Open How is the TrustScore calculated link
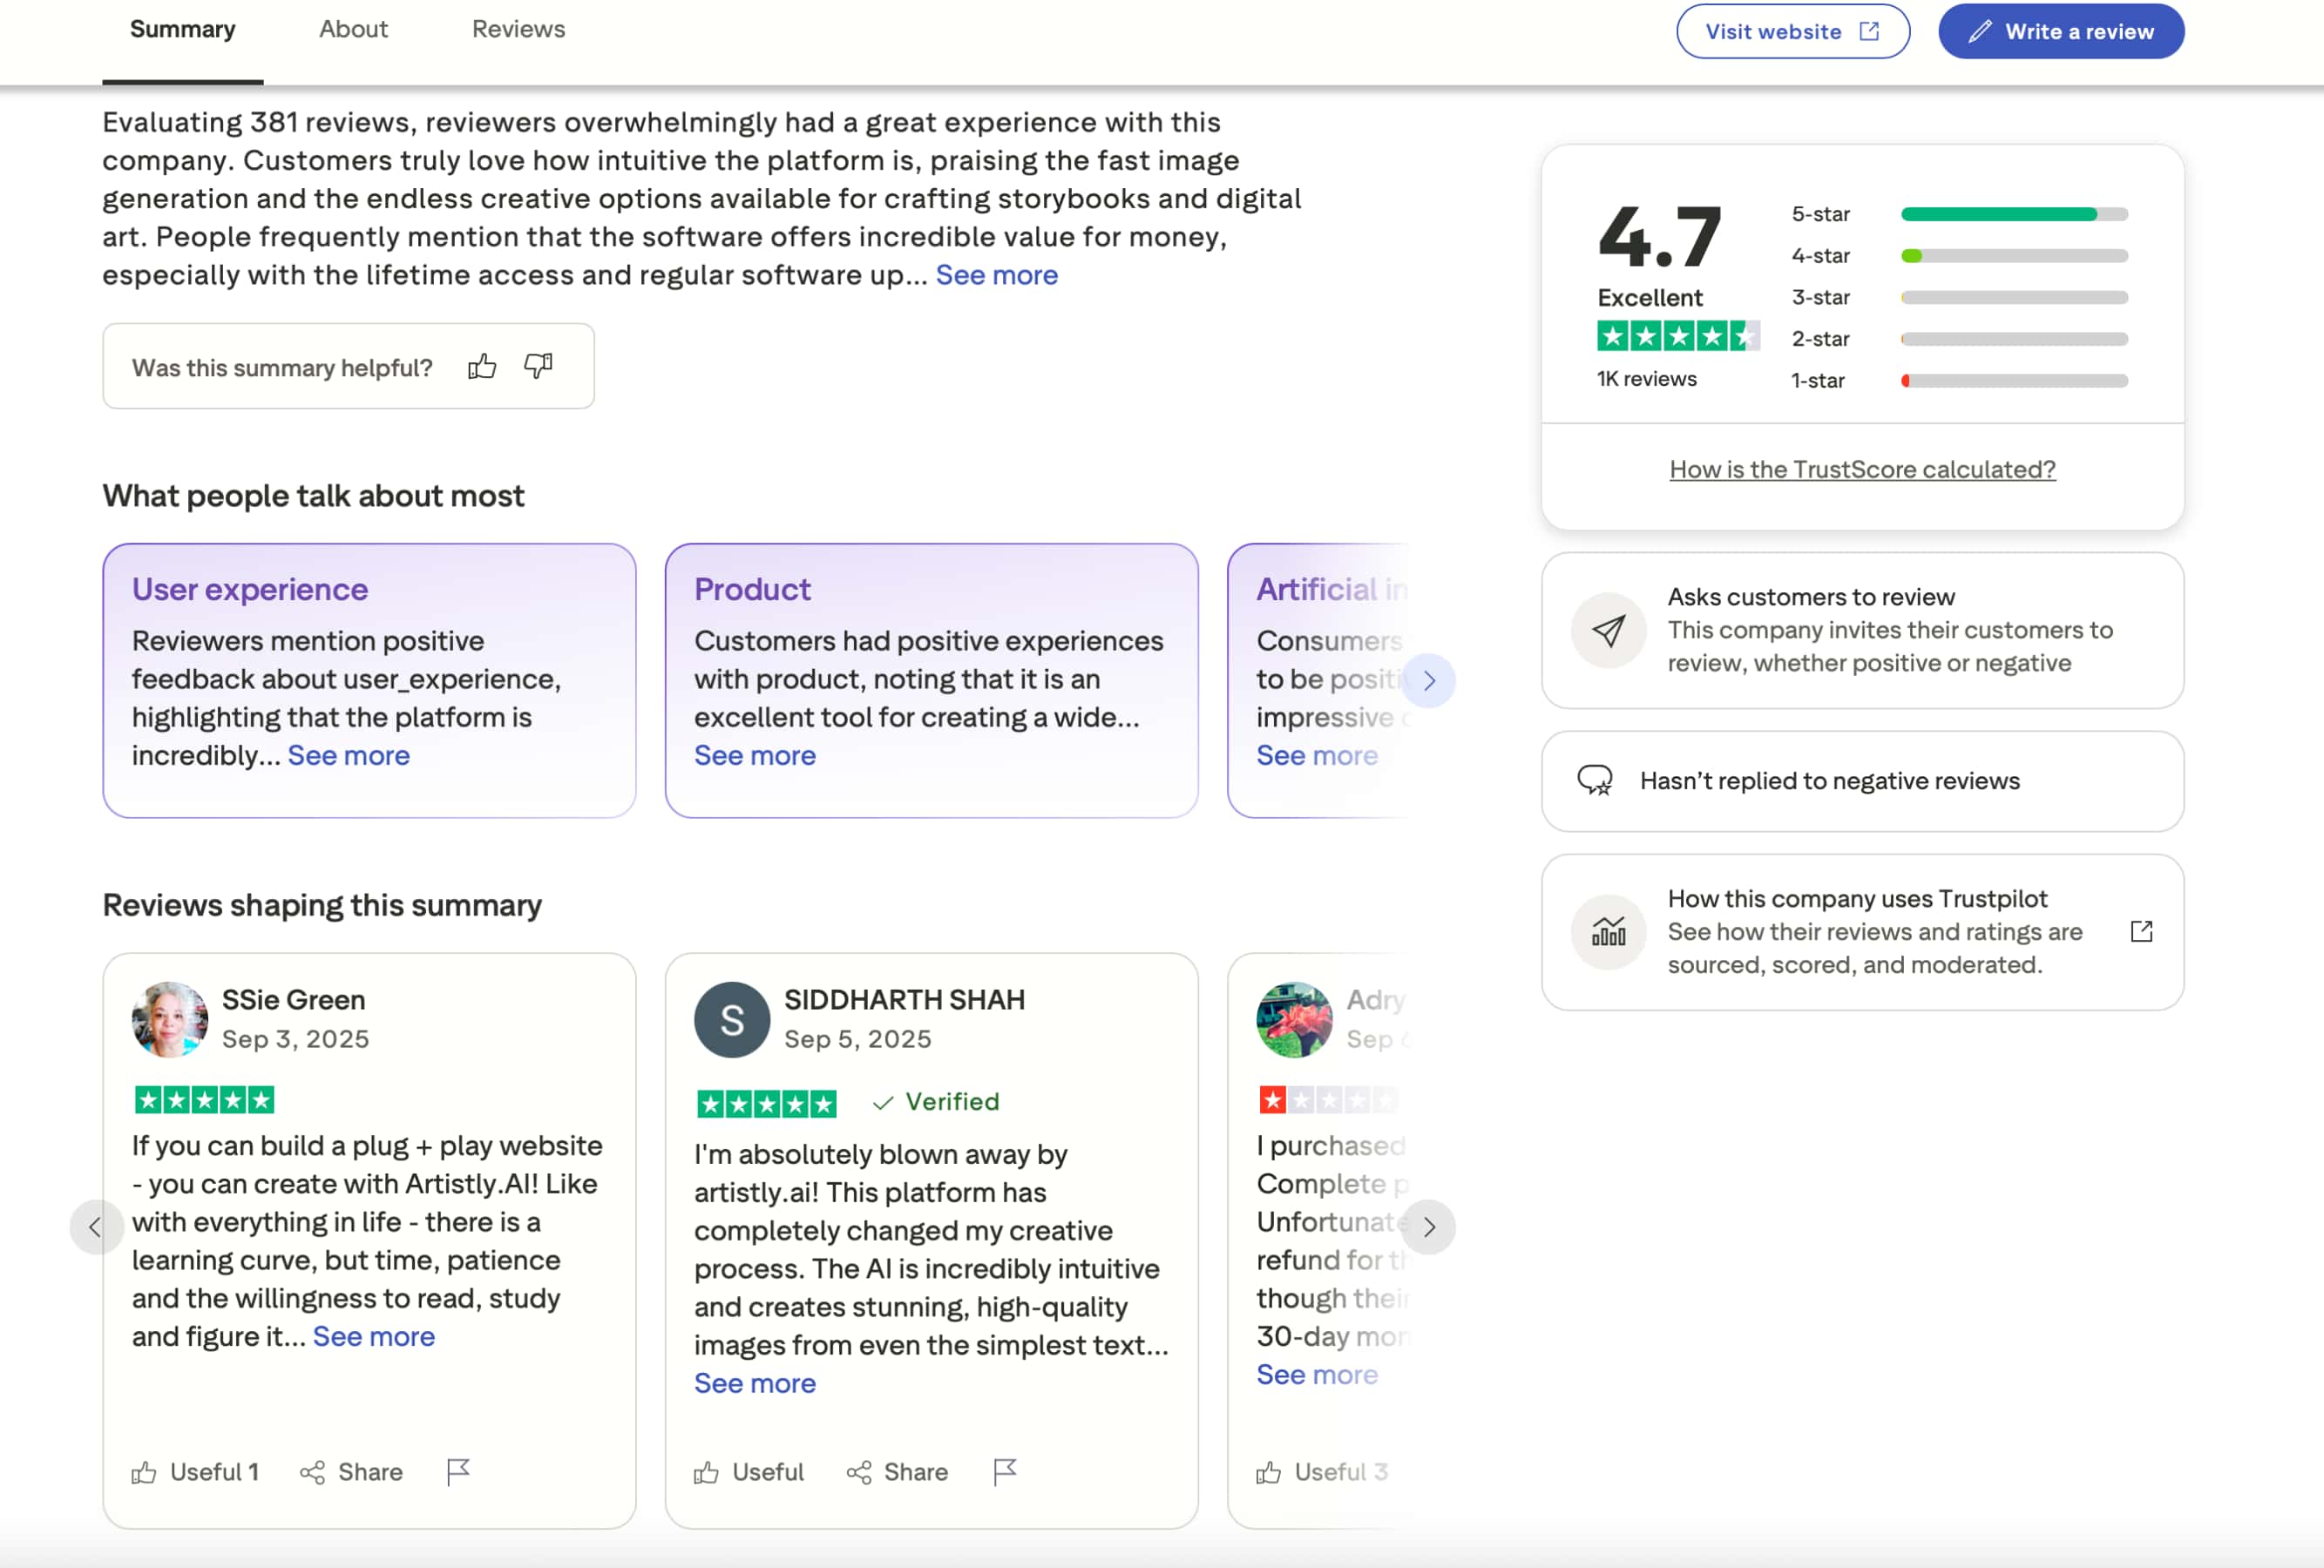The width and height of the screenshot is (2324, 1568). 1862,470
